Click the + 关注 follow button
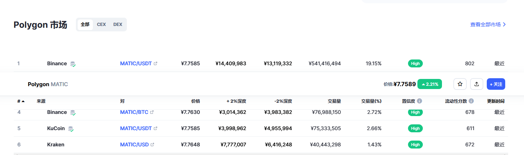524x155 pixels. (496, 84)
